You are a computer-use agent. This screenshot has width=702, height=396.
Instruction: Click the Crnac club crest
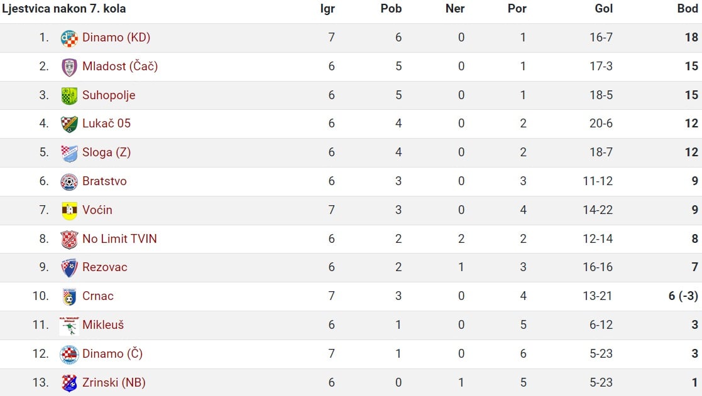(69, 297)
